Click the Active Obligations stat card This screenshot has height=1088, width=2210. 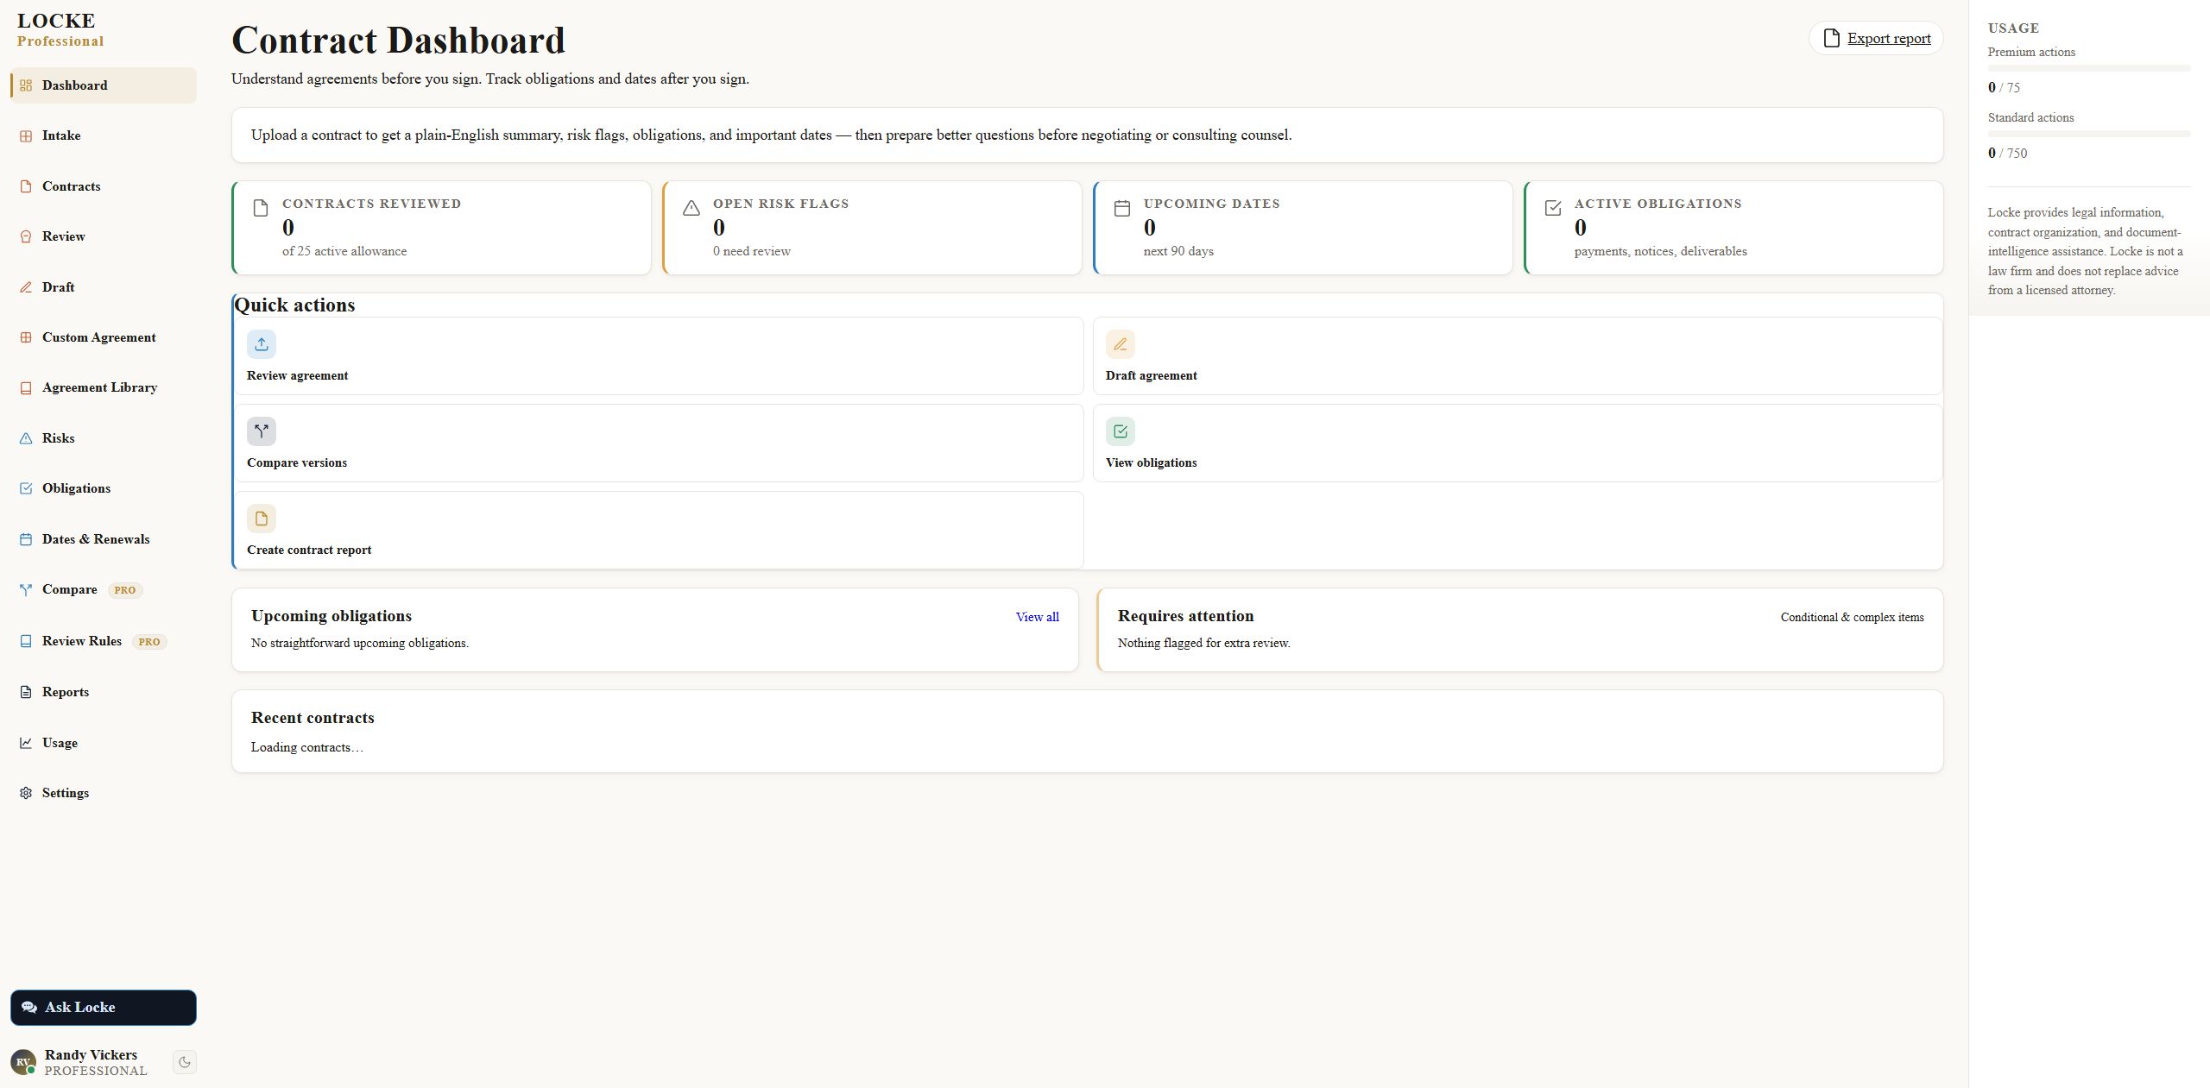(1733, 228)
